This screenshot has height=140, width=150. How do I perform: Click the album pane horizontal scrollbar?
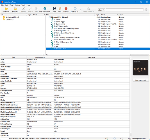[89, 55]
